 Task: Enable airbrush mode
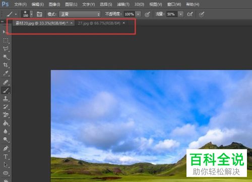(190, 14)
